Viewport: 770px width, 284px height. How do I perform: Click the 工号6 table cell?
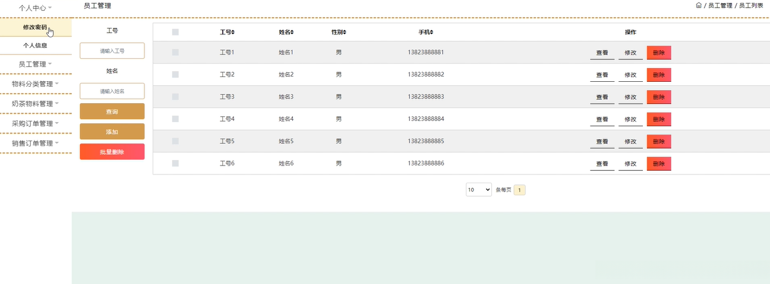pyautogui.click(x=227, y=163)
